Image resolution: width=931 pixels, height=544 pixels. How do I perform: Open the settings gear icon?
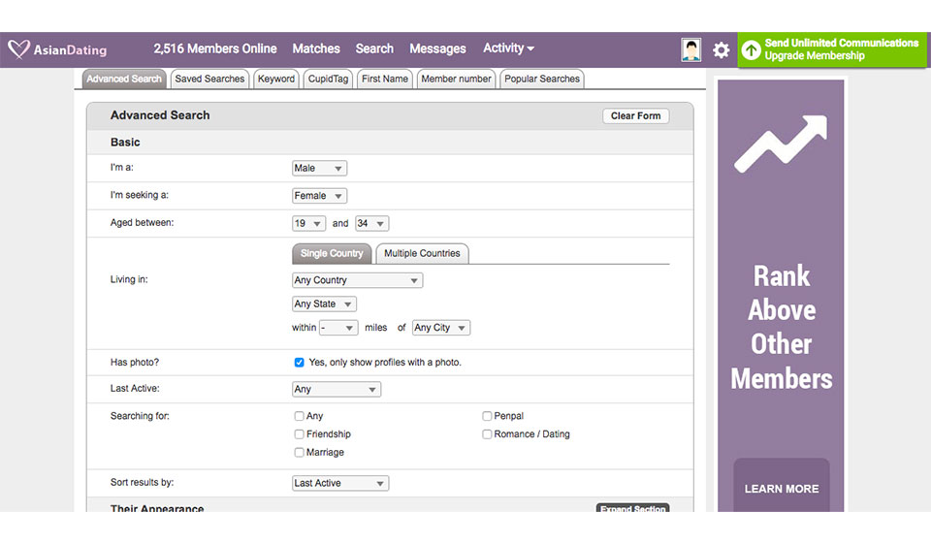[721, 49]
